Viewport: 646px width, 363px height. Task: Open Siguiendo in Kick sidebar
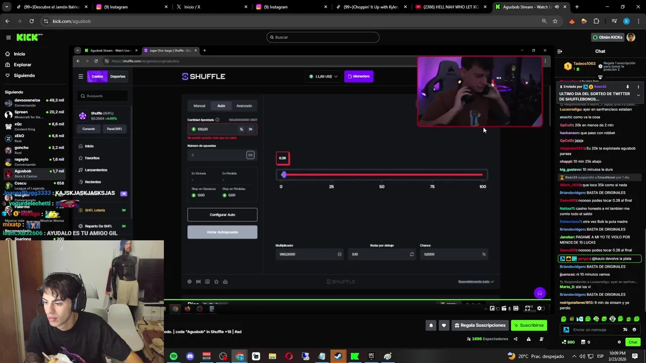point(24,76)
